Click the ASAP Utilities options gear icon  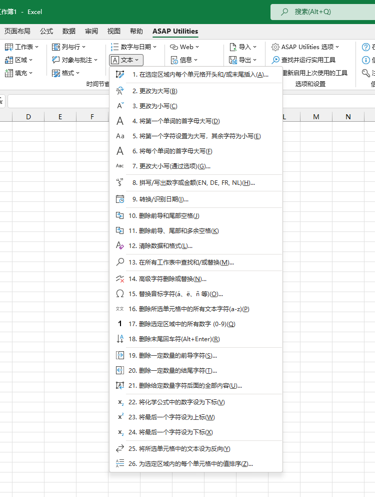coord(275,47)
